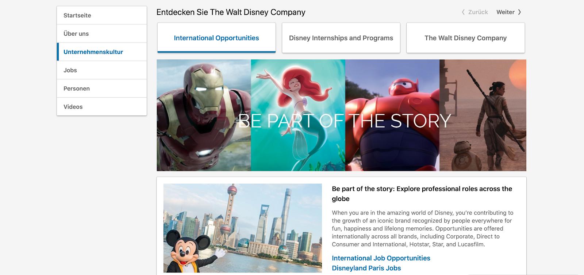The height and width of the screenshot is (275, 584).
Task: Switch to International Opportunities tab
Action: 216,38
